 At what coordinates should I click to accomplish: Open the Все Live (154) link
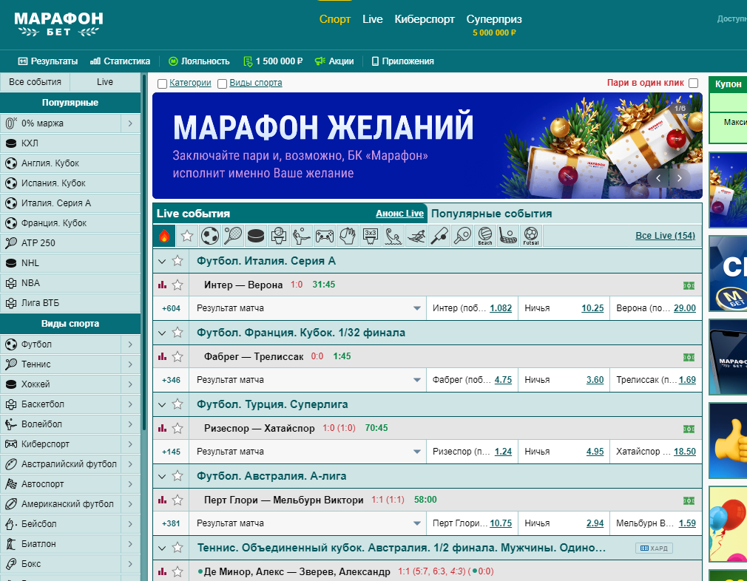click(665, 235)
